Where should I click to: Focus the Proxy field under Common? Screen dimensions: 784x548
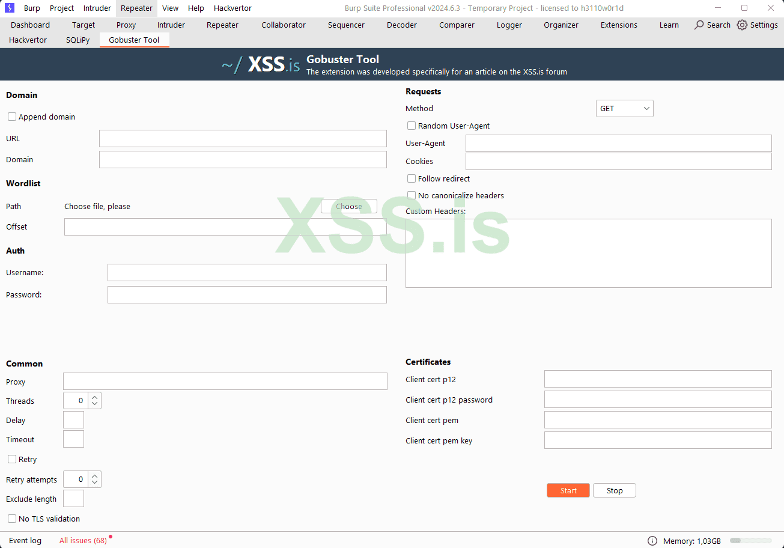coord(225,381)
